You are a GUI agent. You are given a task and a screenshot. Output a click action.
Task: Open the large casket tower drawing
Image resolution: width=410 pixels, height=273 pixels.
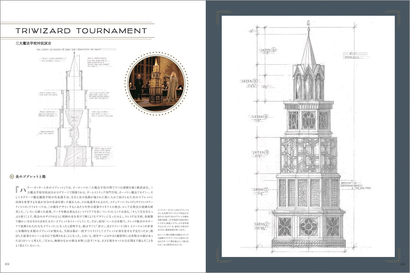pyautogui.click(x=308, y=136)
